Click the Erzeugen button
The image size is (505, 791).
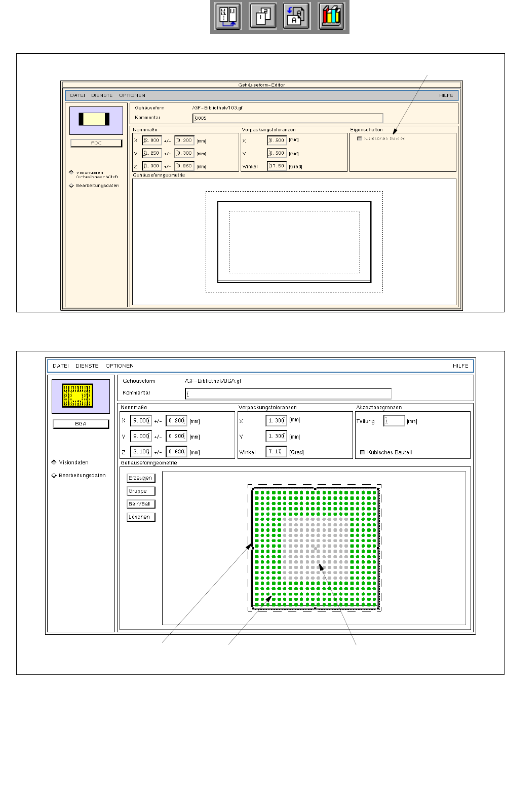point(140,478)
